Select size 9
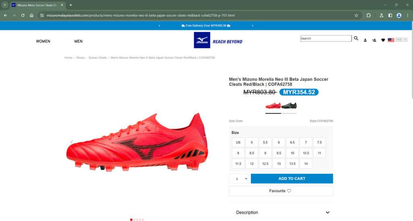This screenshot has height=221, width=413. (x=265, y=153)
